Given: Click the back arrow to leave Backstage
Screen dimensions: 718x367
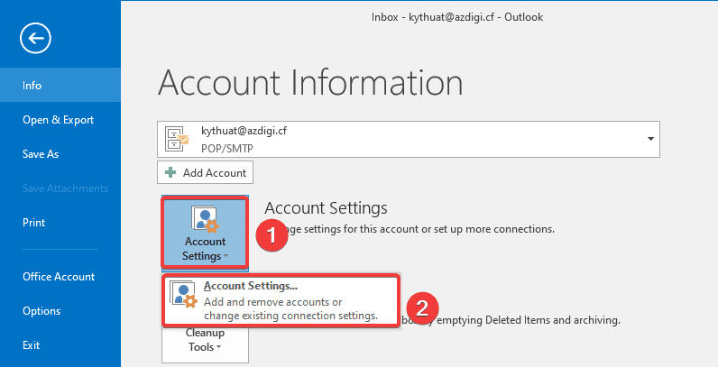Looking at the screenshot, I should point(35,38).
